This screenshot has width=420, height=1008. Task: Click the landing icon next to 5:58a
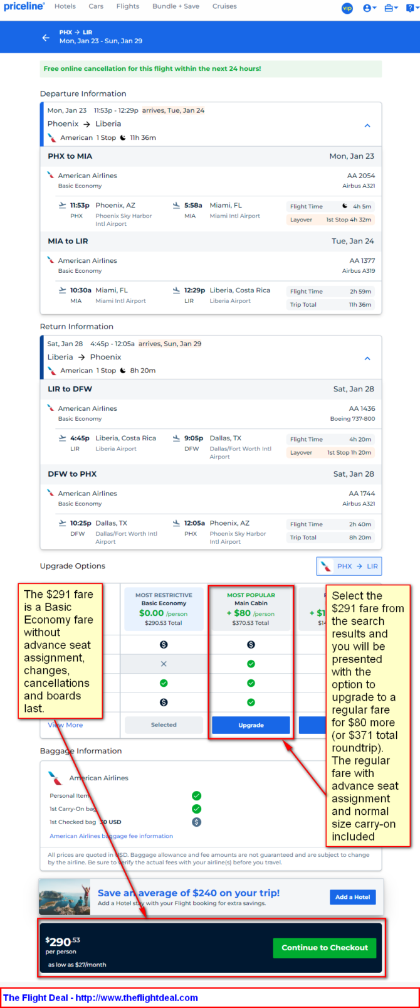(x=176, y=205)
